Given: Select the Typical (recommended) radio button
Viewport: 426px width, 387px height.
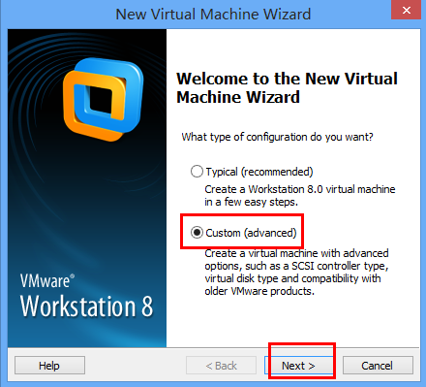Looking at the screenshot, I should click(197, 172).
